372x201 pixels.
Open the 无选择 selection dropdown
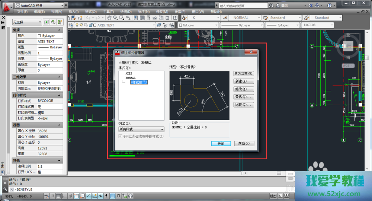[27, 22]
